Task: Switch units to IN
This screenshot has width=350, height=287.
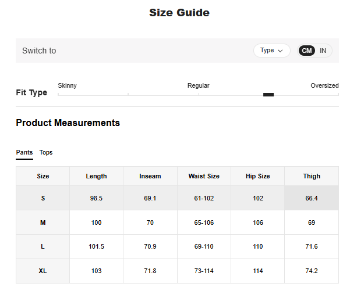Action: tap(323, 51)
